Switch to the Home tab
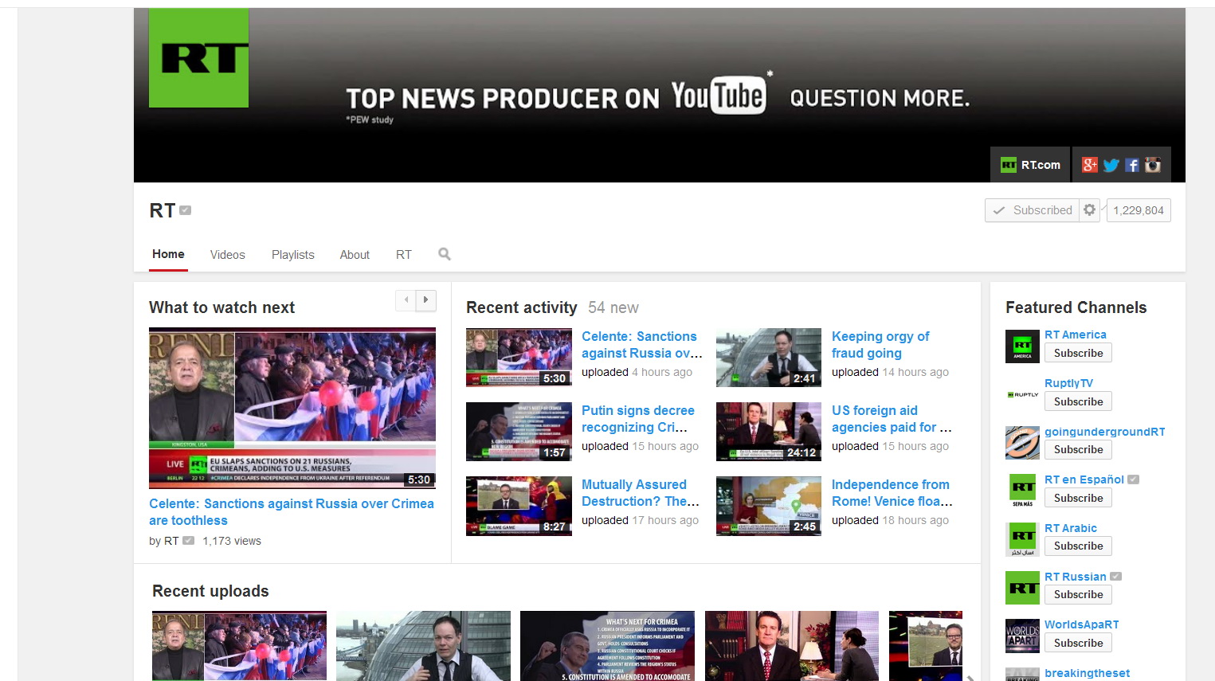1215x681 pixels. [x=168, y=254]
